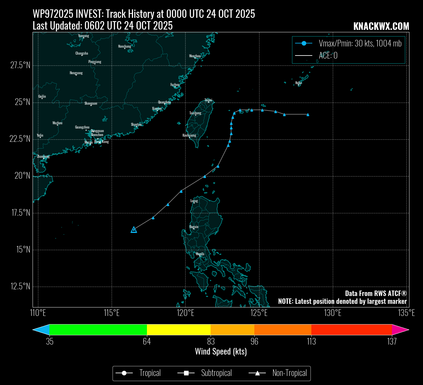Click the blue Vmax/Pmin circle legend marker
Viewport: 423px width, 385px height.
click(x=304, y=43)
